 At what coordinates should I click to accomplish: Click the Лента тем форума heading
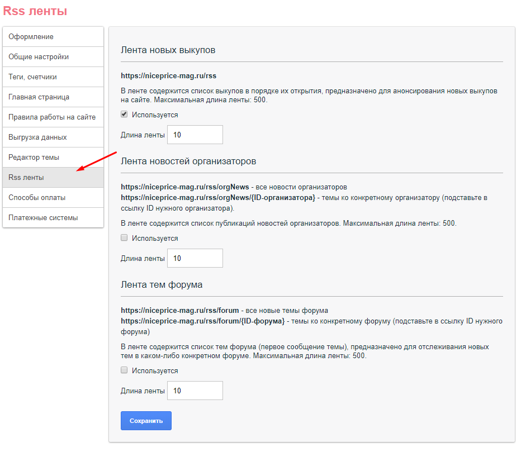(x=162, y=285)
